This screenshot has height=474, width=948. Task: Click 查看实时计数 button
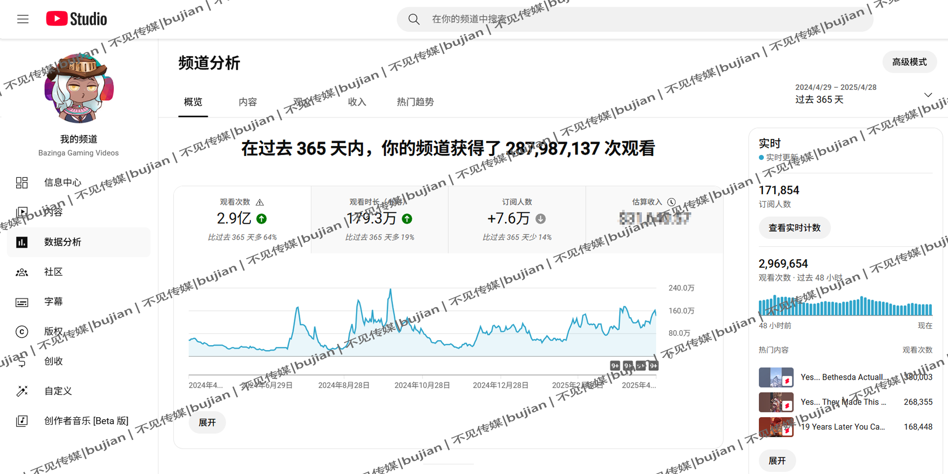794,228
